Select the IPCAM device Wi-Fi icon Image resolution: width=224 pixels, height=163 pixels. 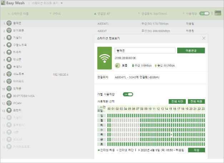pos(9,103)
